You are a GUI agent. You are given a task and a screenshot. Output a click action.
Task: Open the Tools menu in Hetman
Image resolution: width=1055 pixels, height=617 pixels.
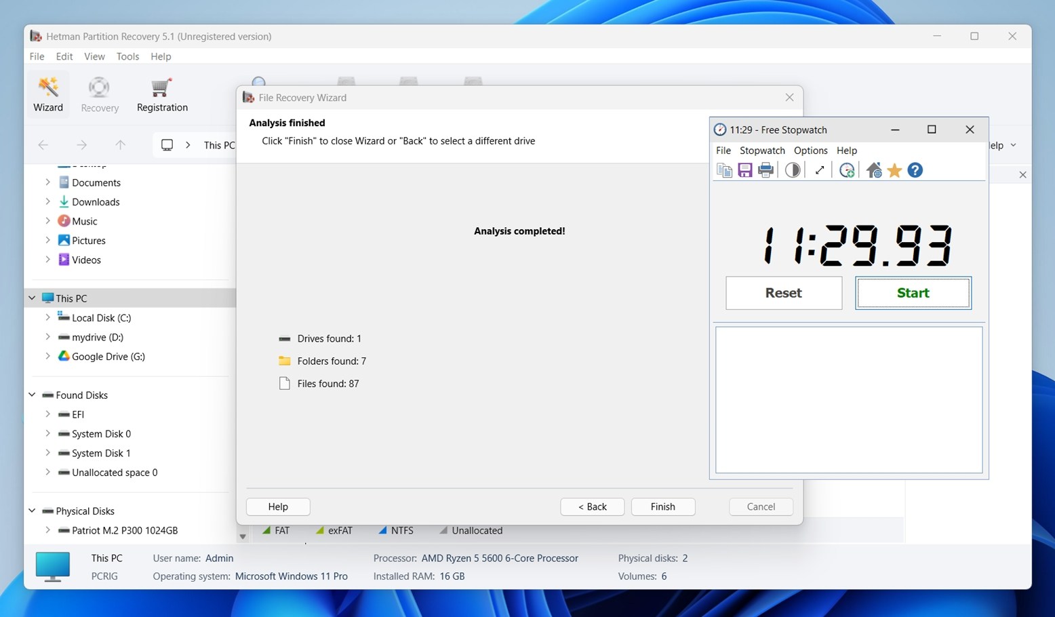tap(127, 56)
